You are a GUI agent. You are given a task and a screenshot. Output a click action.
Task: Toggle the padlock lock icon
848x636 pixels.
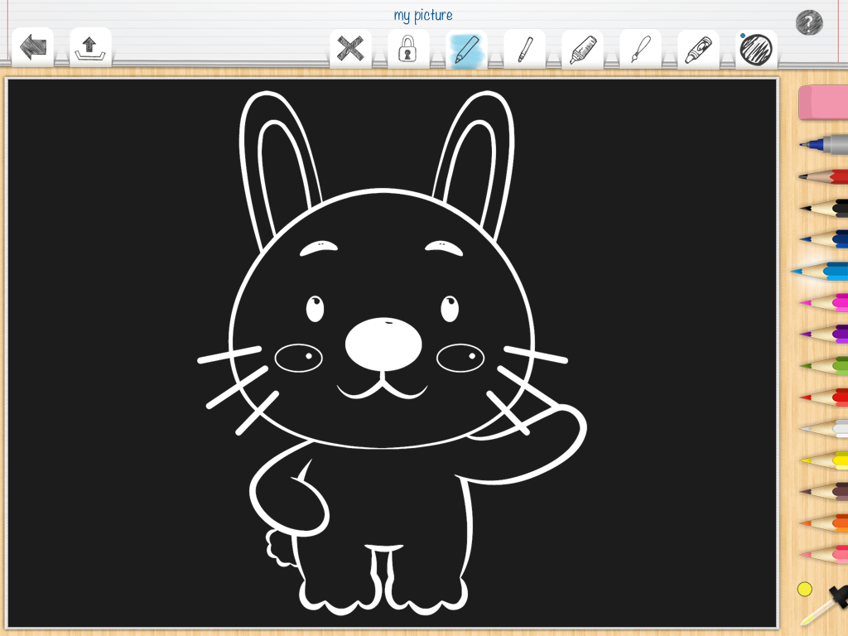click(407, 50)
